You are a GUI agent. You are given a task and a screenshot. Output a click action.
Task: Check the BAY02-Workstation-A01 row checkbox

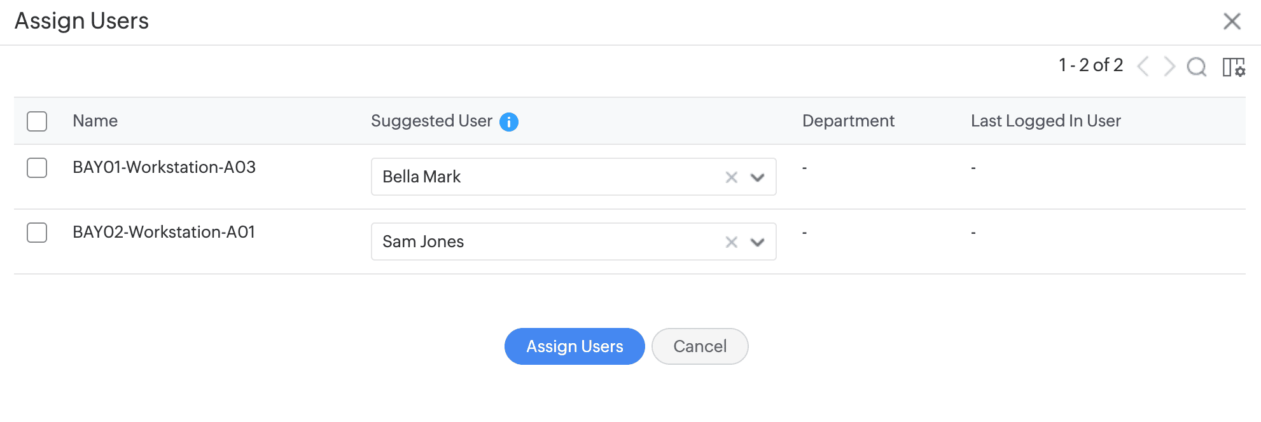tap(37, 233)
